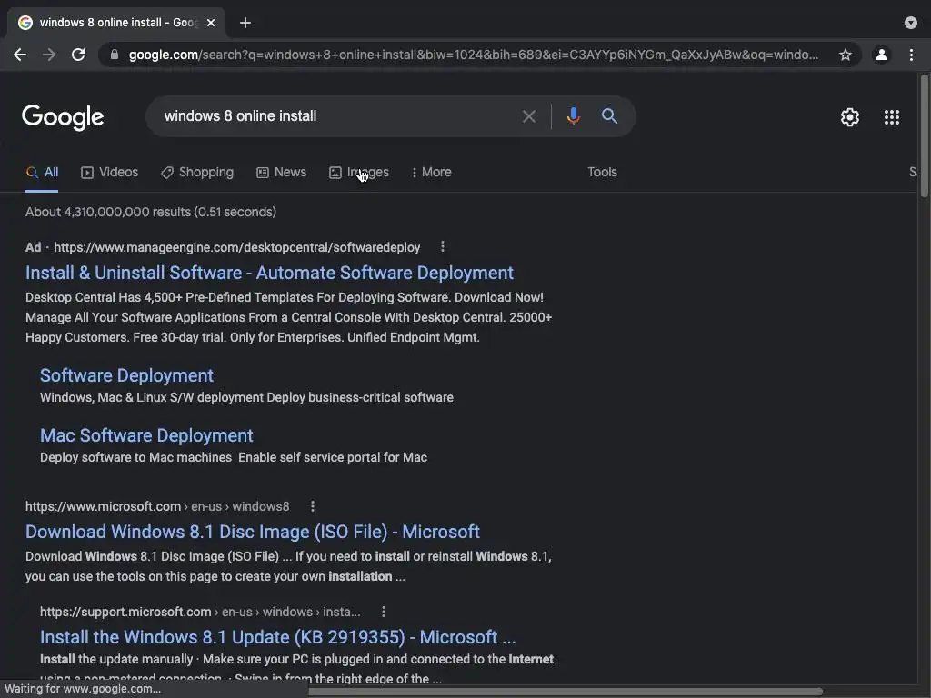Open a new tab with plus icon
Viewport: 931px width, 698px height.
coord(245,23)
